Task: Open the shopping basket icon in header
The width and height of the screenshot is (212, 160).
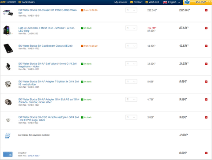Action: pos(187,2)
